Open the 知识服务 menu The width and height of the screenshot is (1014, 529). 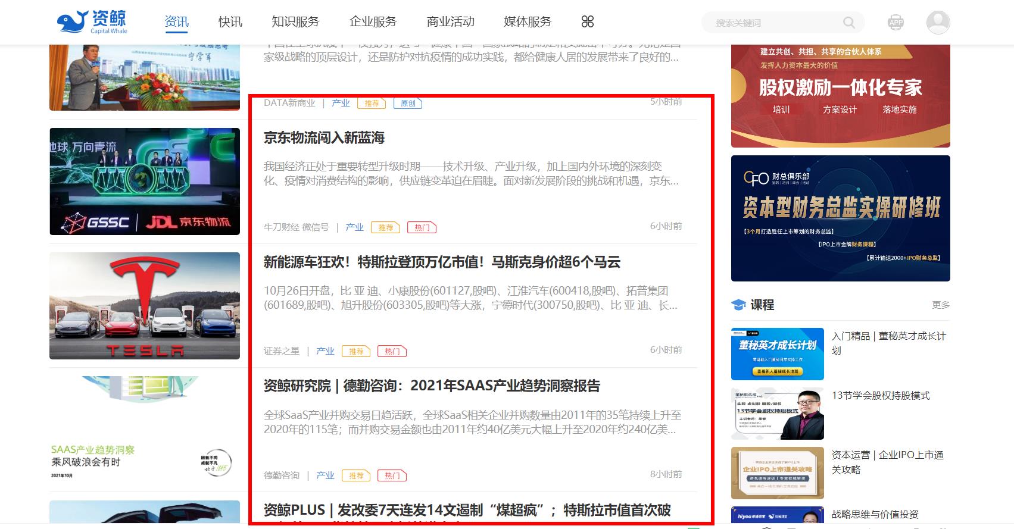[295, 22]
